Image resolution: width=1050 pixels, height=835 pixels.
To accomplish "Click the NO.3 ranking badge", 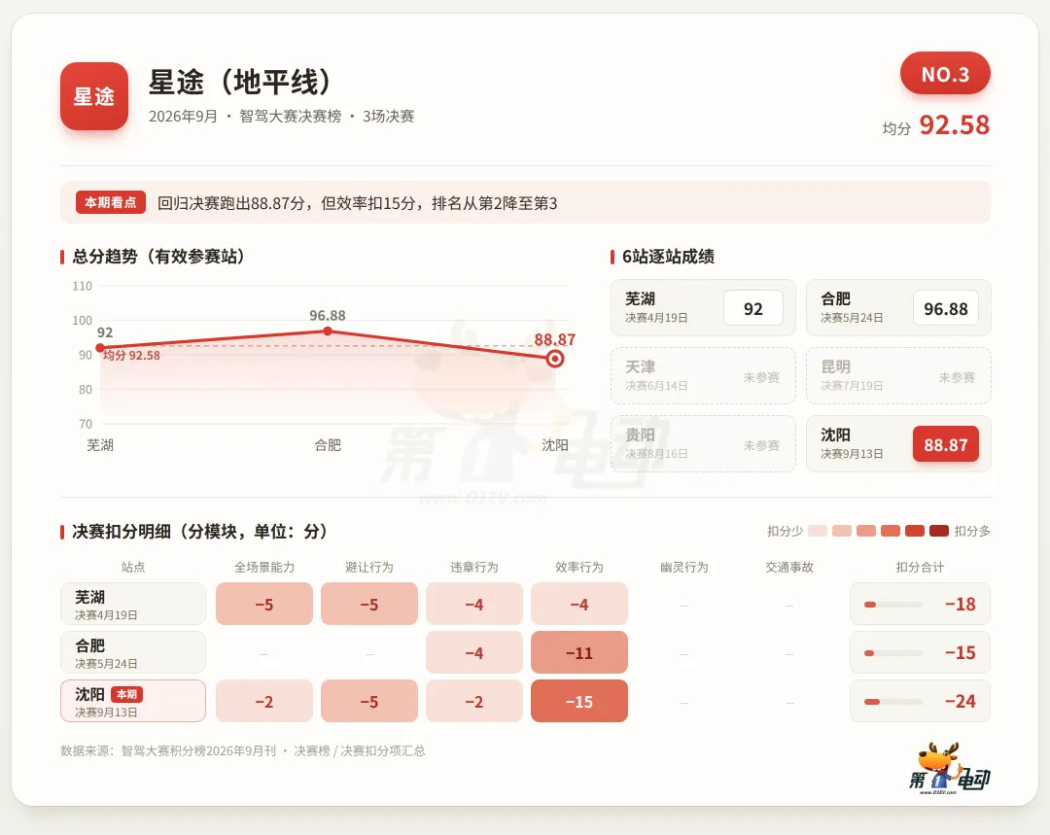I will point(945,74).
